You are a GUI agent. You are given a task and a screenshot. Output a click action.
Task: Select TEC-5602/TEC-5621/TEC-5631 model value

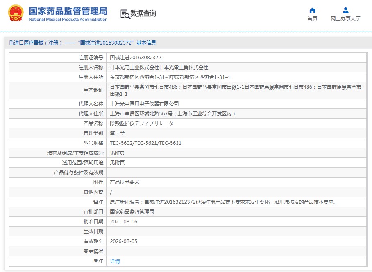146,143
